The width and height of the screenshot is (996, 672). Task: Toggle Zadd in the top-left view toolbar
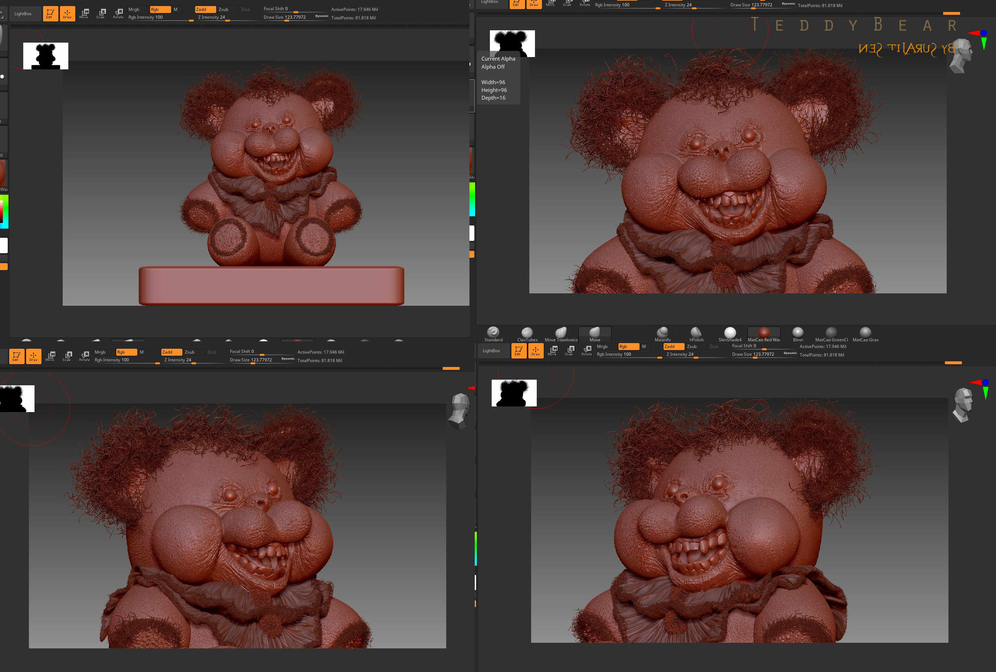205,10
